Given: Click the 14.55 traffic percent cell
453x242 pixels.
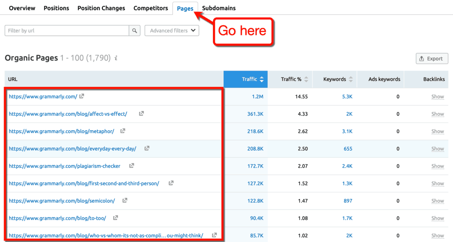Looking at the screenshot, I should pyautogui.click(x=301, y=97).
